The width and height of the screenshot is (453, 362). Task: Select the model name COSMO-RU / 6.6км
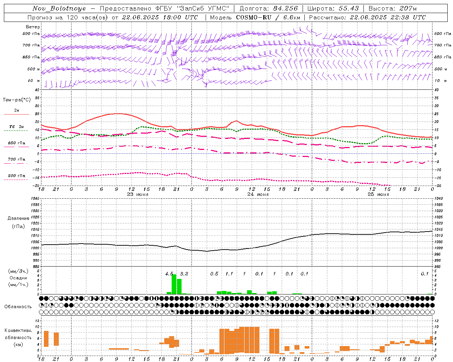268,17
